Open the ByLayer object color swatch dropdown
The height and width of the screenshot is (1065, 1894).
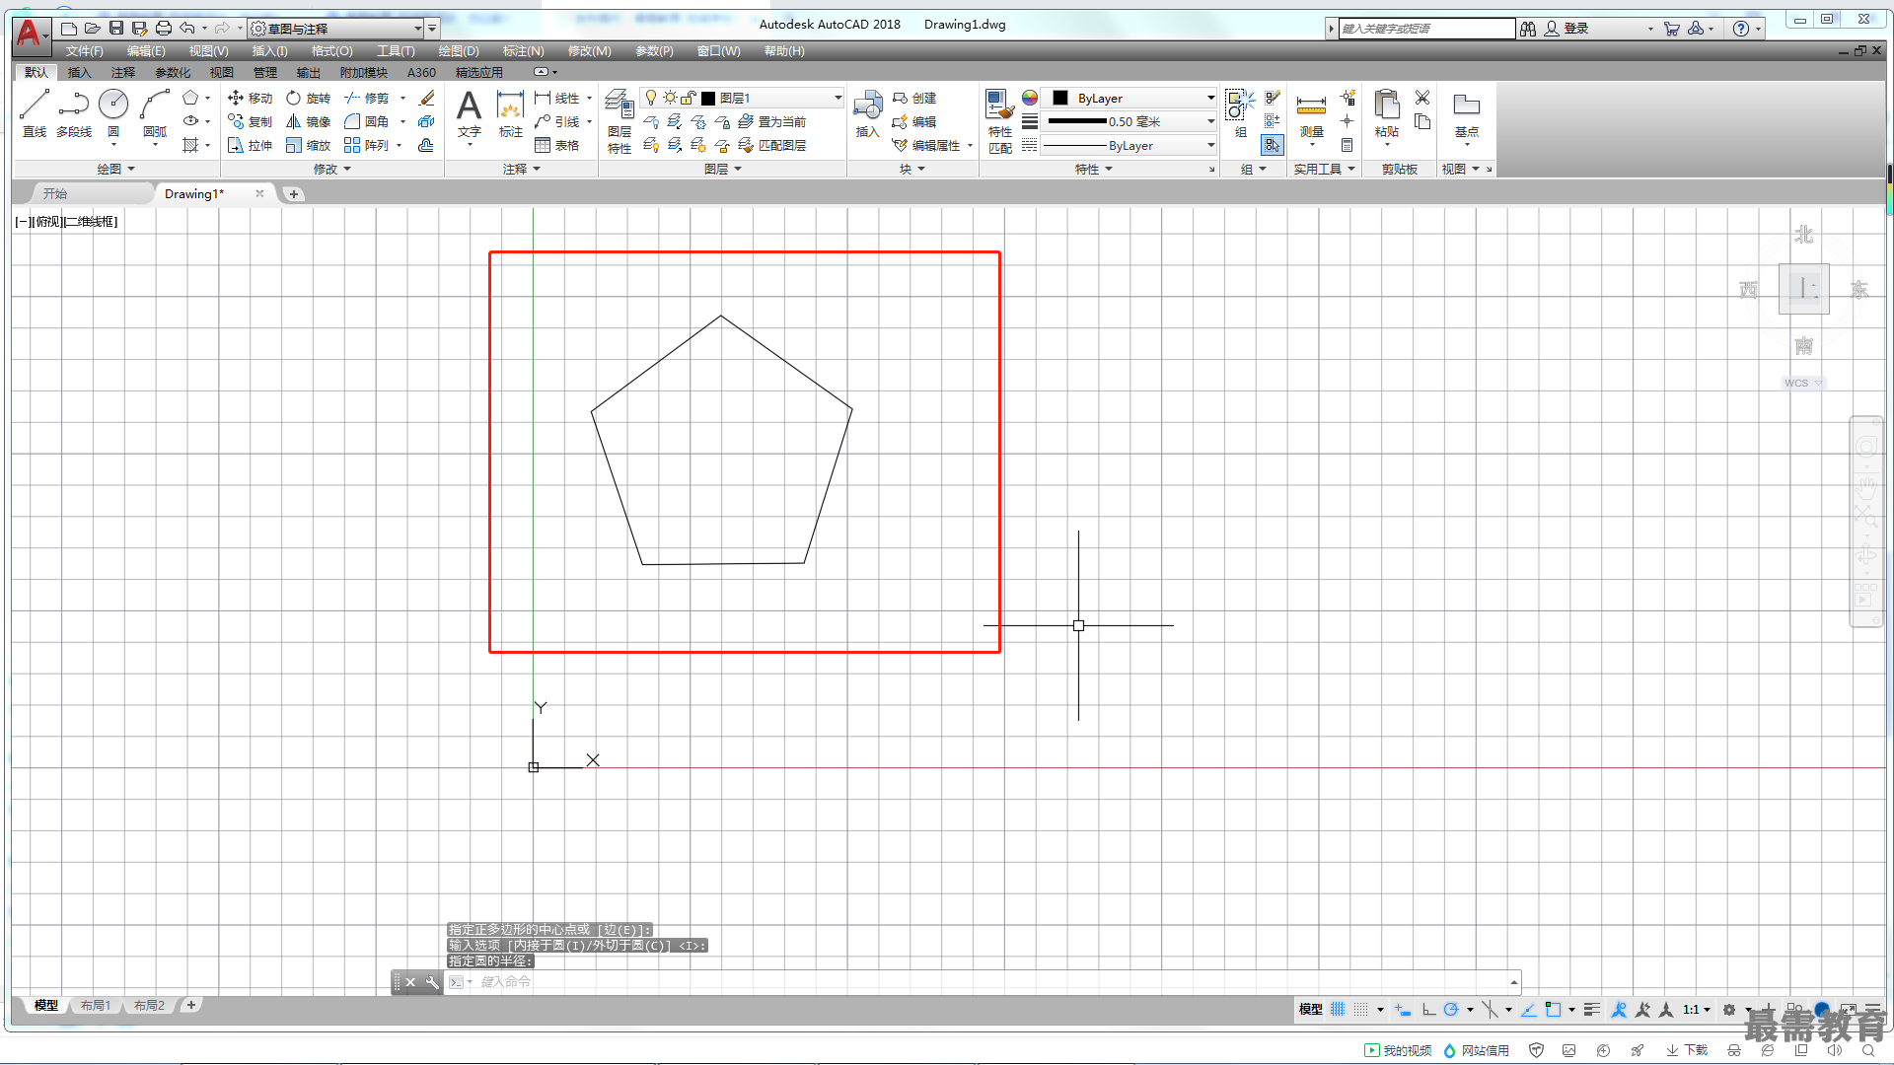1129,98
